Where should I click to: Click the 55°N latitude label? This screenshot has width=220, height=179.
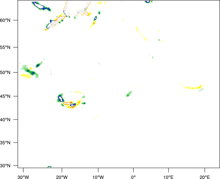point(5,47)
